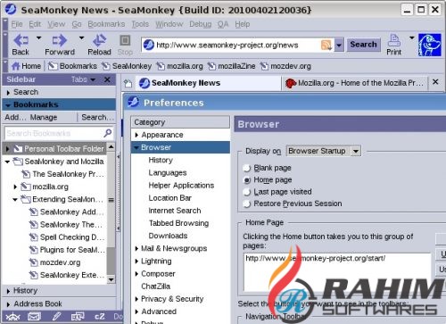Open the Browser Startup dropdown
446x324 pixels.
[323, 151]
